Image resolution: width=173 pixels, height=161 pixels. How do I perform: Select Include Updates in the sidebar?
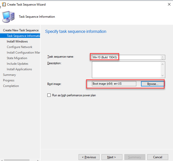[x=18, y=64]
